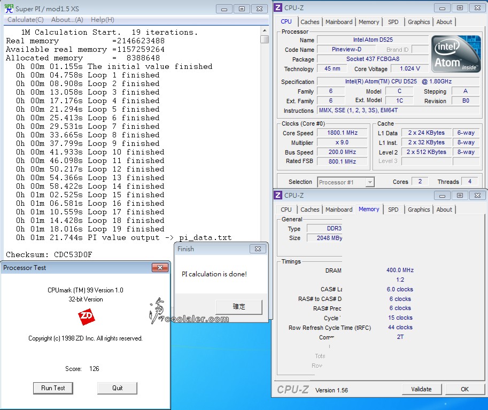
Task: Maximize the CPU-Z Memory window
Action: point(460,195)
